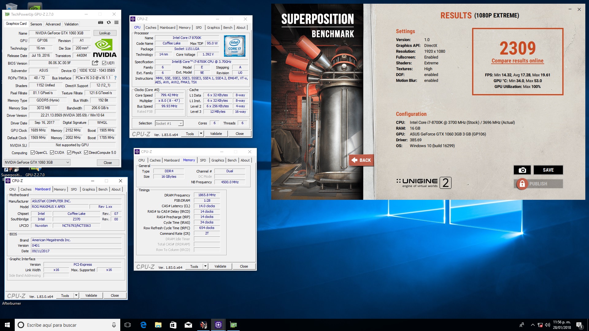Click SAVE button in Superposition
This screenshot has width=589, height=331.
click(548, 170)
